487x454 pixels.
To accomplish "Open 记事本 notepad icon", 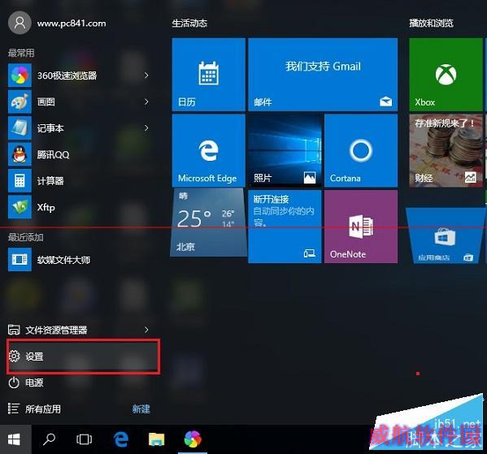I will coord(20,128).
